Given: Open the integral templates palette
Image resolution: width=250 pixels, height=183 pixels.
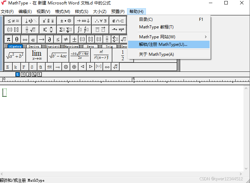Looking at the screenshot, I should coord(83,29).
